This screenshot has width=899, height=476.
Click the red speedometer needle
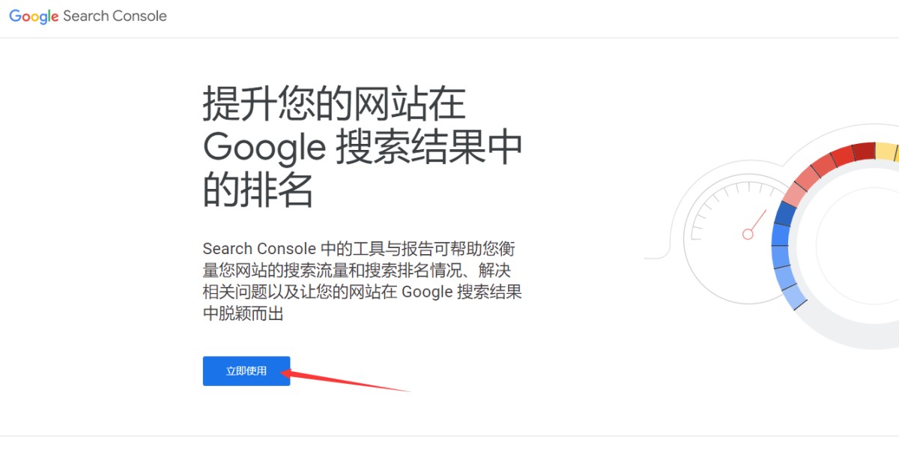758,220
